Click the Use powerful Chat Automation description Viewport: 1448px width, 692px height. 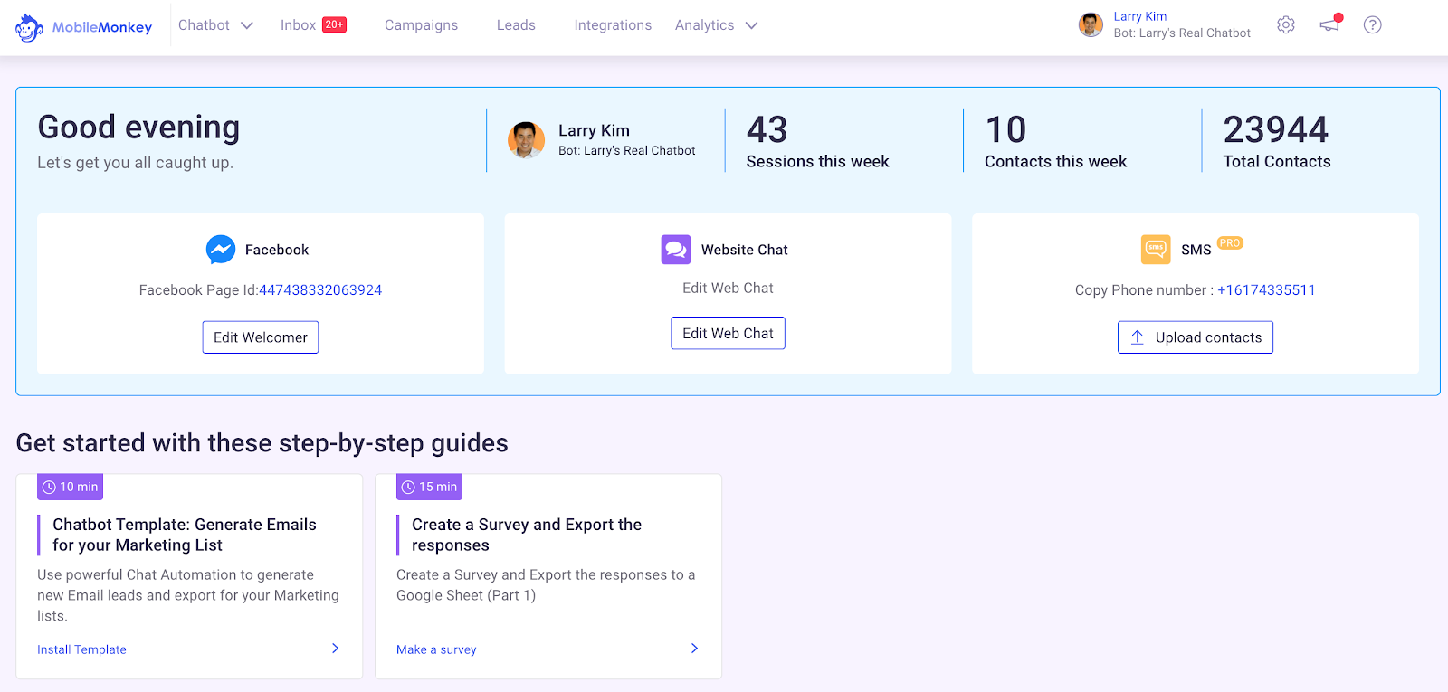188,595
